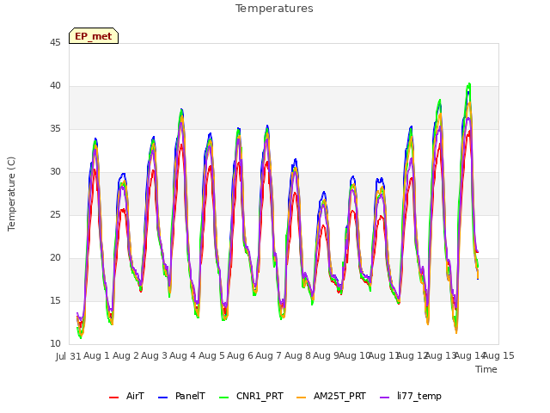Click the 30 y-axis tick label

tap(55, 172)
